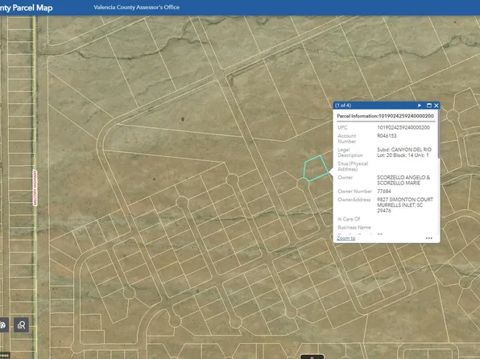Click the Parcel Map header title
The height and width of the screenshot is (359, 480).
click(27, 8)
